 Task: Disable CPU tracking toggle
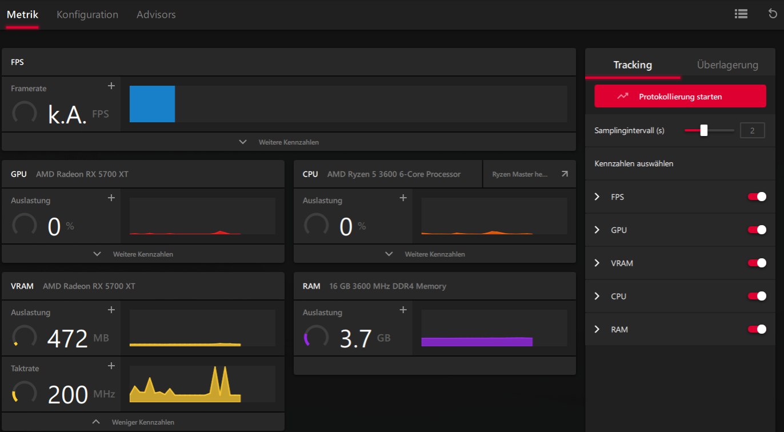click(757, 296)
